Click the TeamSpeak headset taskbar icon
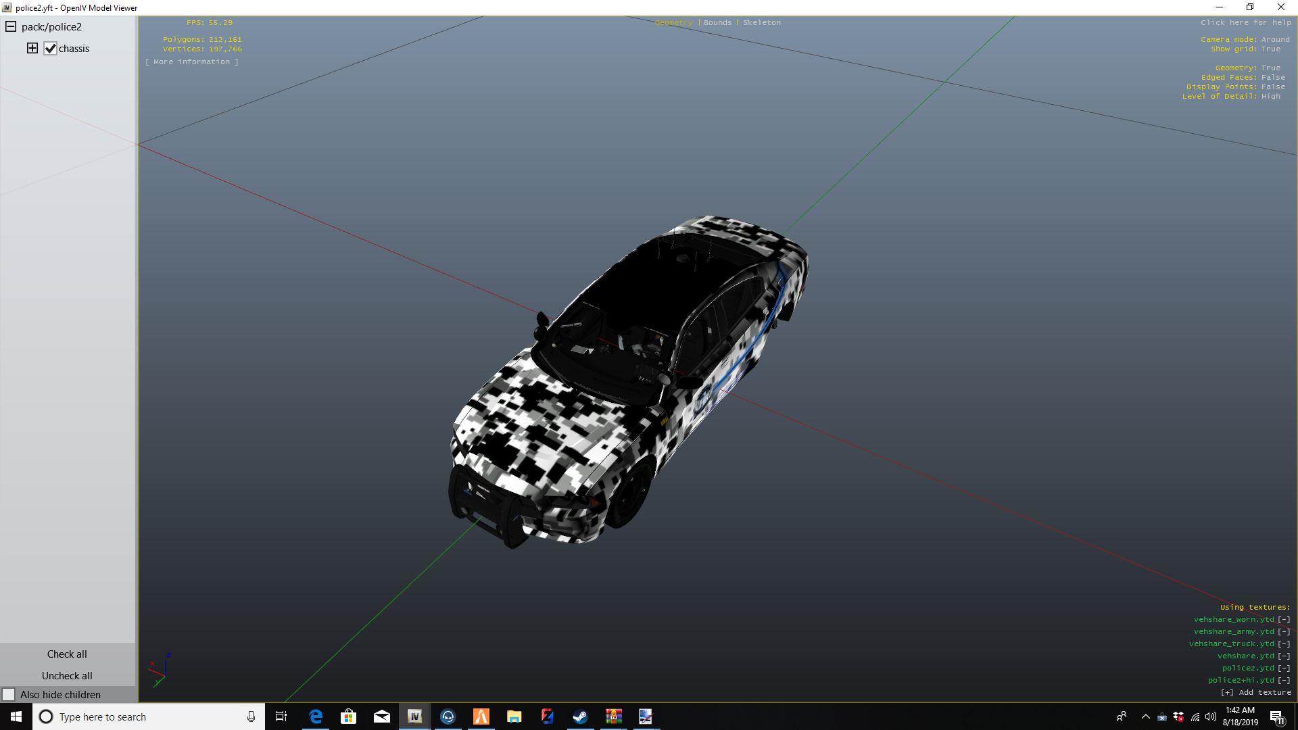1298x730 pixels. point(448,716)
